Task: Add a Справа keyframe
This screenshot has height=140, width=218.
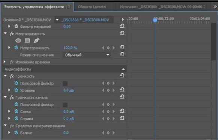Action: click(x=108, y=119)
